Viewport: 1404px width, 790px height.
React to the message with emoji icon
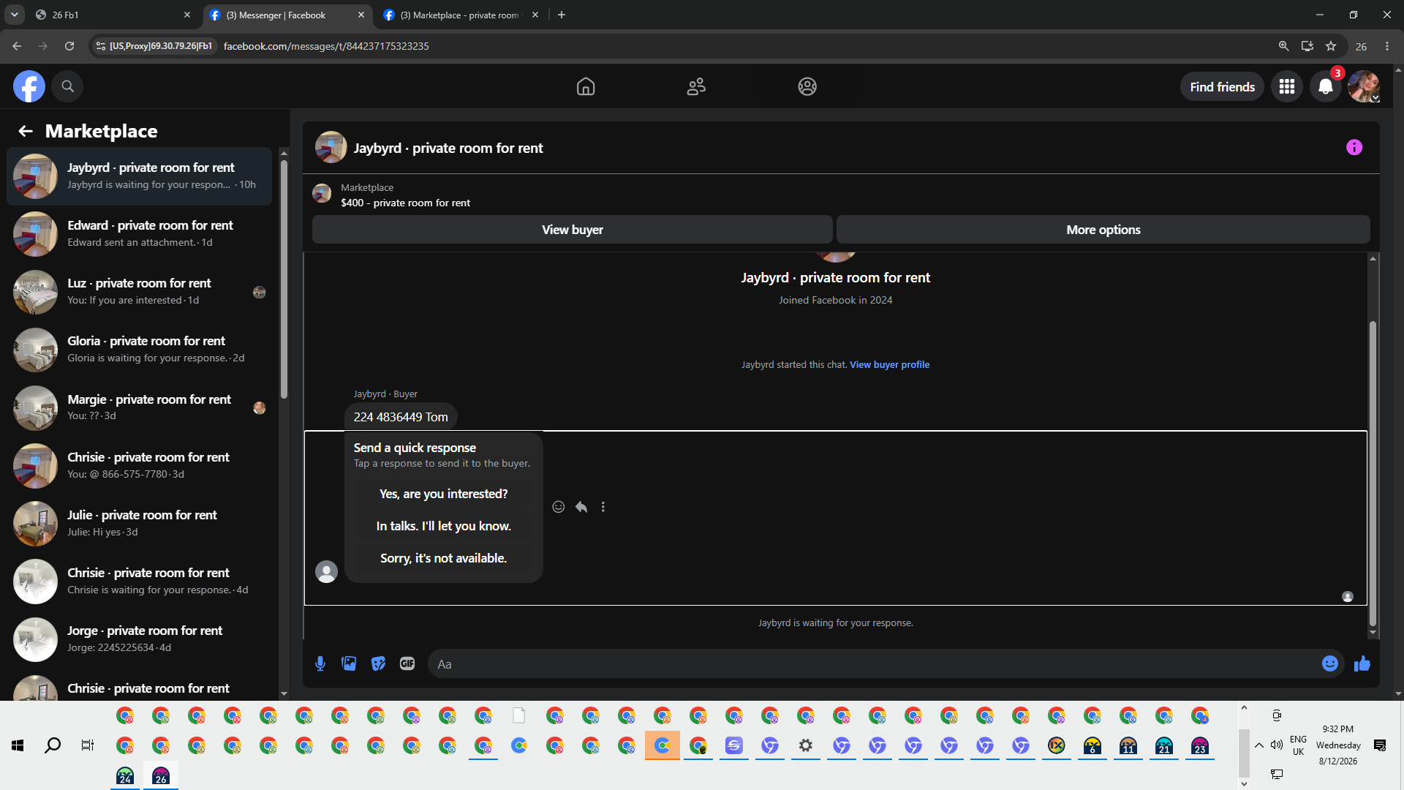pos(559,507)
